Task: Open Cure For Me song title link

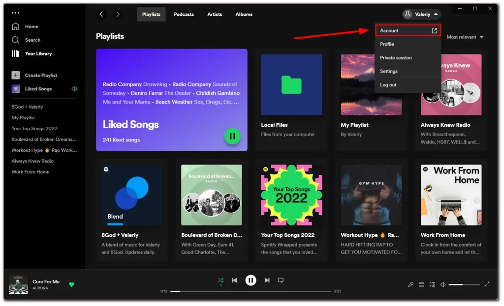Action: pos(46,281)
